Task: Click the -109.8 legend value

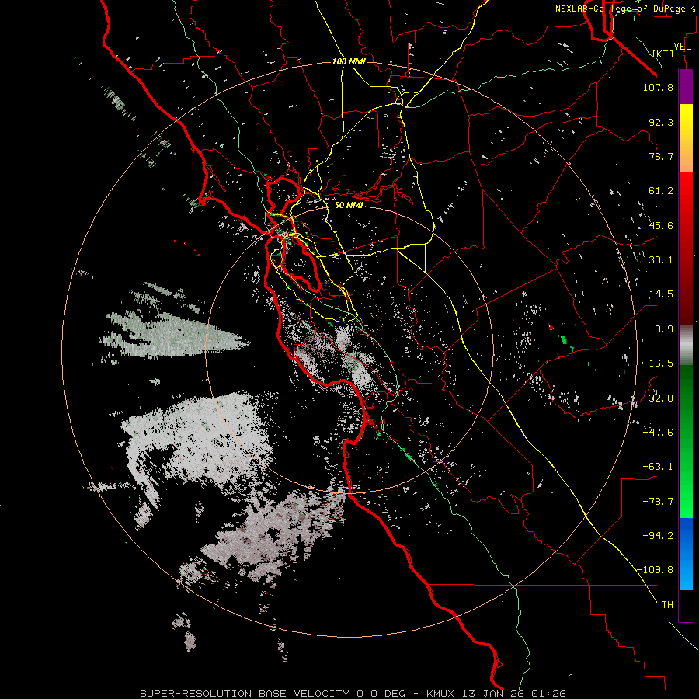Action: pyautogui.click(x=655, y=570)
